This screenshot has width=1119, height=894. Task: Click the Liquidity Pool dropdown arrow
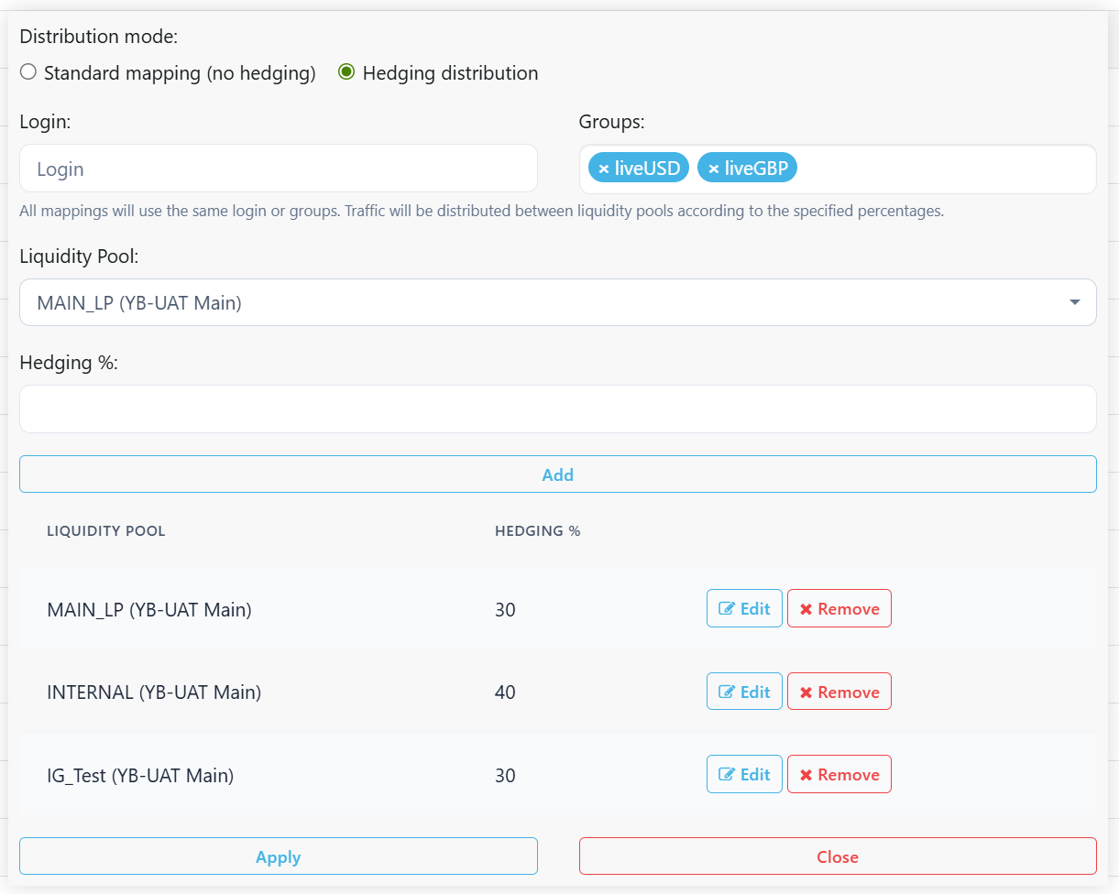[1074, 302]
